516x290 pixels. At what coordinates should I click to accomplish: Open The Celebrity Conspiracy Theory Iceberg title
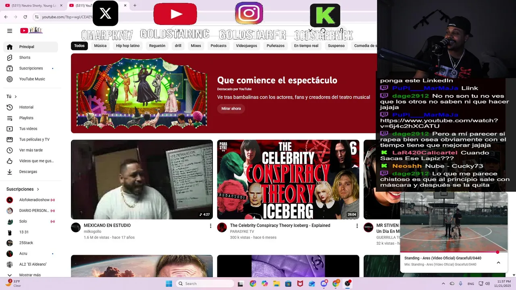click(280, 226)
